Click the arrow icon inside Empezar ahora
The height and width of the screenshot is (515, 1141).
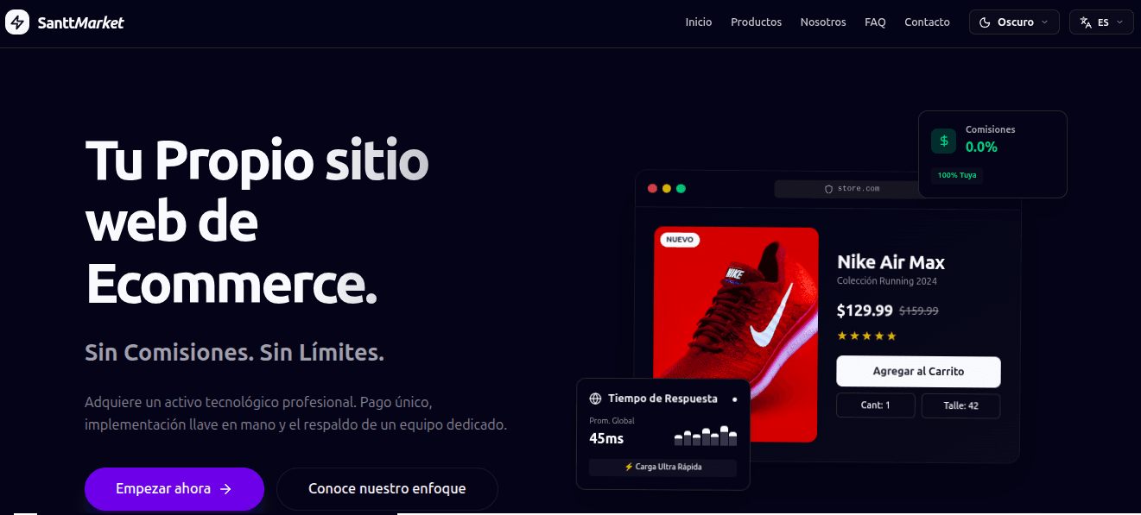tap(226, 489)
